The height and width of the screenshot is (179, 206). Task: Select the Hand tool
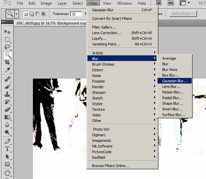[x=7, y=173]
